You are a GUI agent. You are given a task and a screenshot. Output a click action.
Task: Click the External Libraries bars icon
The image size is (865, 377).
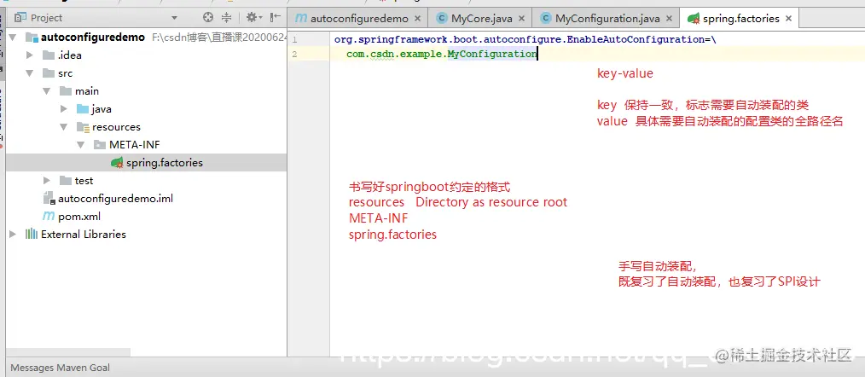pos(32,234)
